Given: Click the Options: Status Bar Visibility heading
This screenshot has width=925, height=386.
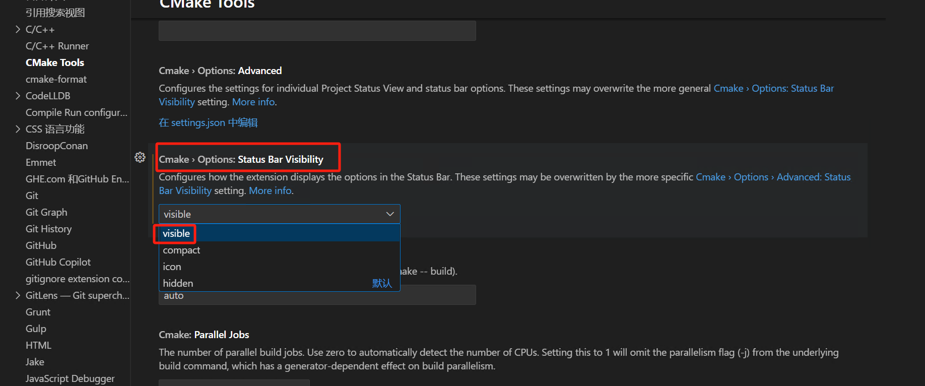Looking at the screenshot, I should 241,159.
